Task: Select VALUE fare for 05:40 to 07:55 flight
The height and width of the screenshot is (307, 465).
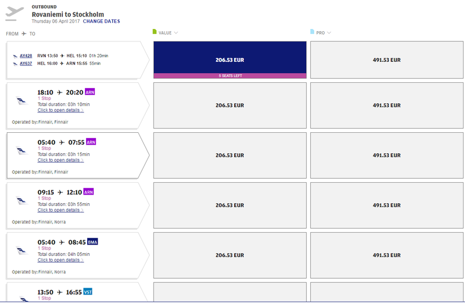Action: coord(230,155)
